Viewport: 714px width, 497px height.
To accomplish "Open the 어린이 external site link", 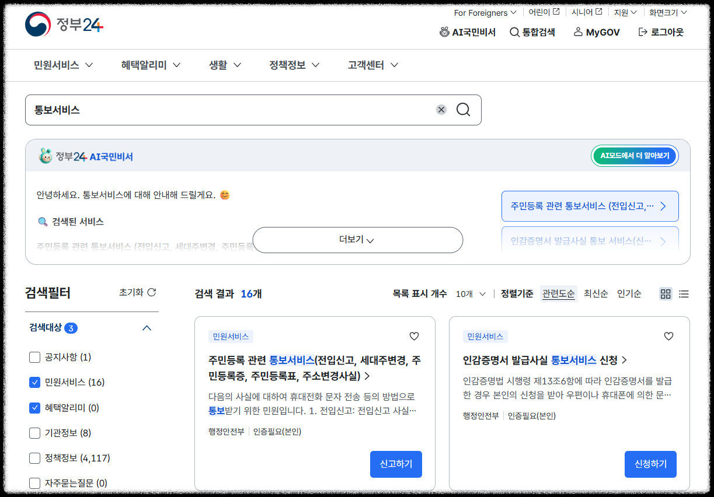I will pyautogui.click(x=544, y=12).
